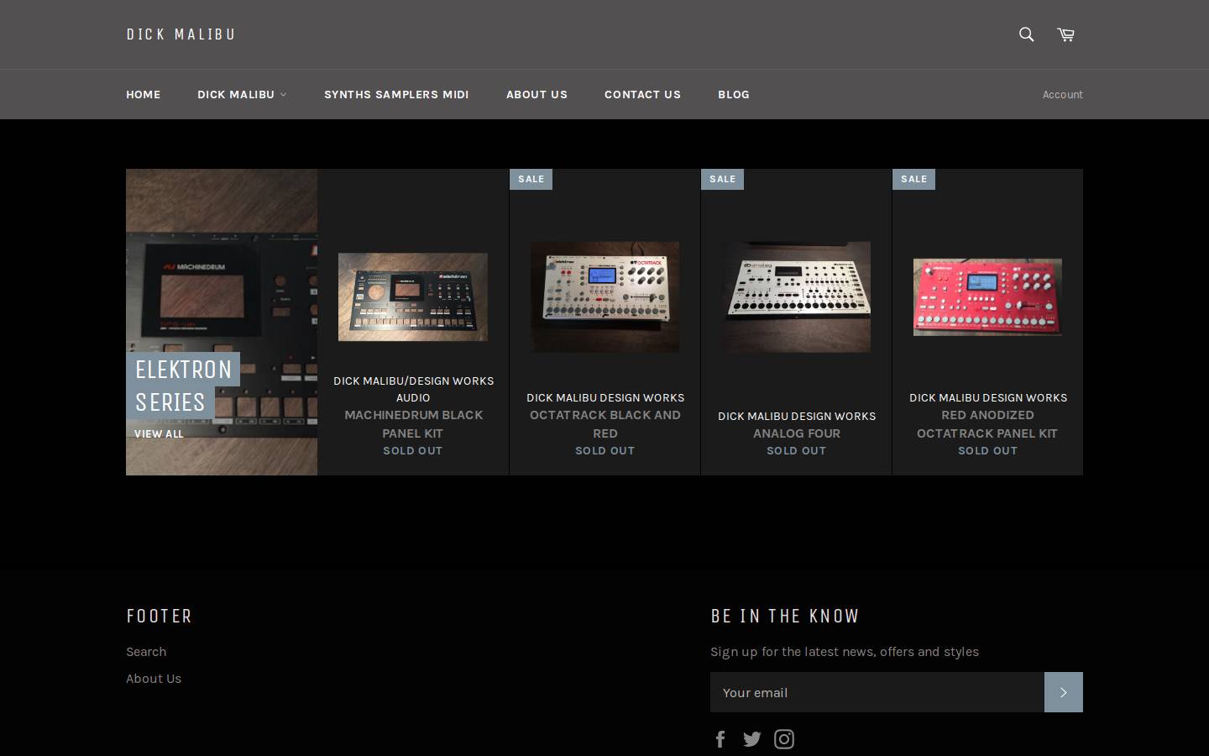Click the Footer heading text
1209x756 pixels.
coord(159,616)
